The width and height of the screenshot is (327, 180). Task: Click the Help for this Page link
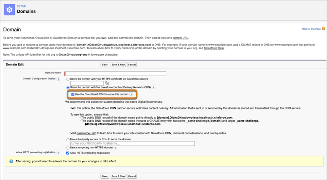click(x=311, y=29)
